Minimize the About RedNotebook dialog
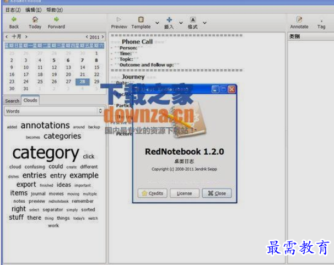This screenshot has height=265, width=334. (x=215, y=89)
